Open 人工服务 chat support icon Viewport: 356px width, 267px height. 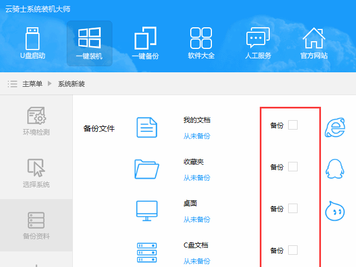[x=258, y=38]
